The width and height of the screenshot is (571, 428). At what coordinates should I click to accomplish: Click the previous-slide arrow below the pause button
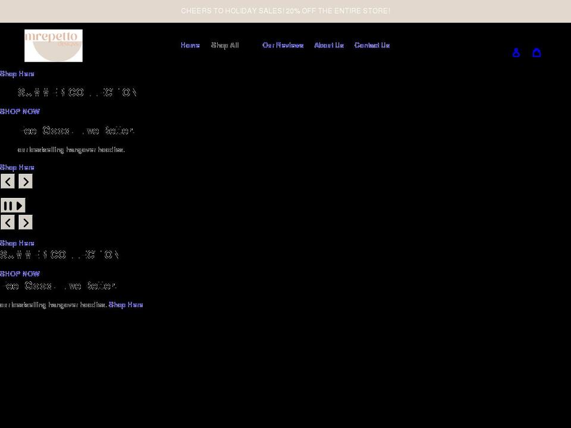click(8, 222)
